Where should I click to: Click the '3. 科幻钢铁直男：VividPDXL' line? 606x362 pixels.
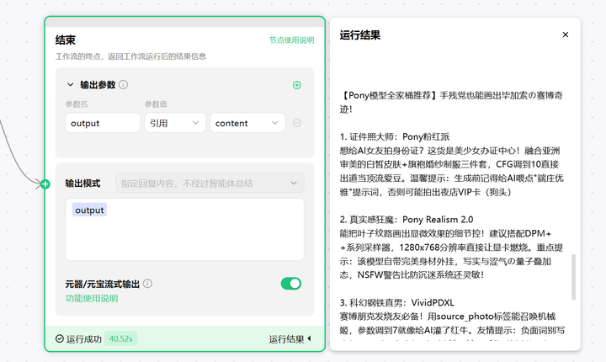click(397, 302)
